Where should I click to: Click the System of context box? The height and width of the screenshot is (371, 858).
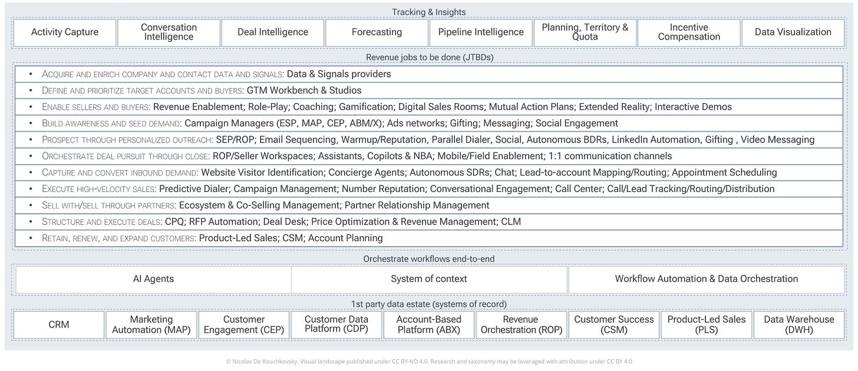tap(429, 279)
